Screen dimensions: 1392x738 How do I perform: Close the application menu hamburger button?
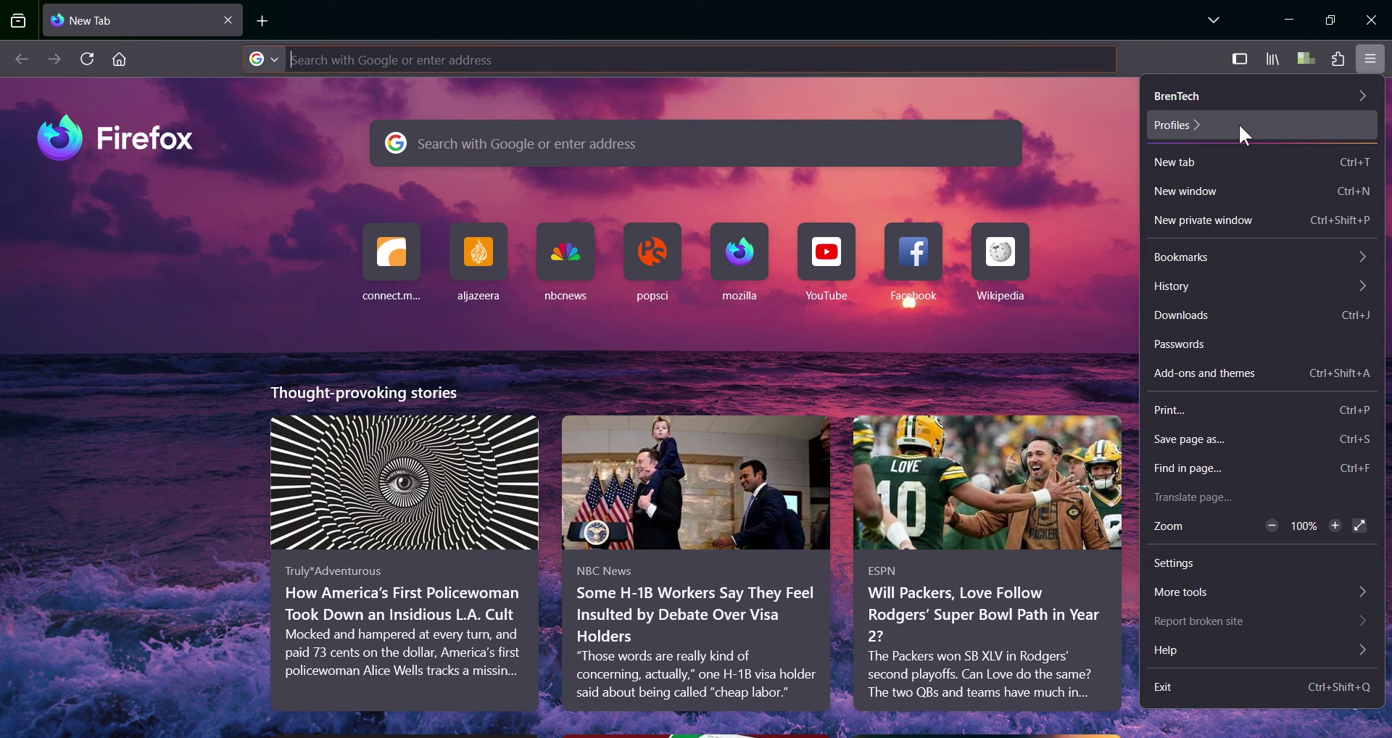(x=1371, y=59)
